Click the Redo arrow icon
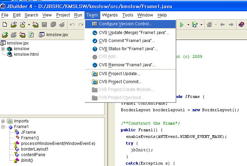247x166 pixels. pos(81,25)
